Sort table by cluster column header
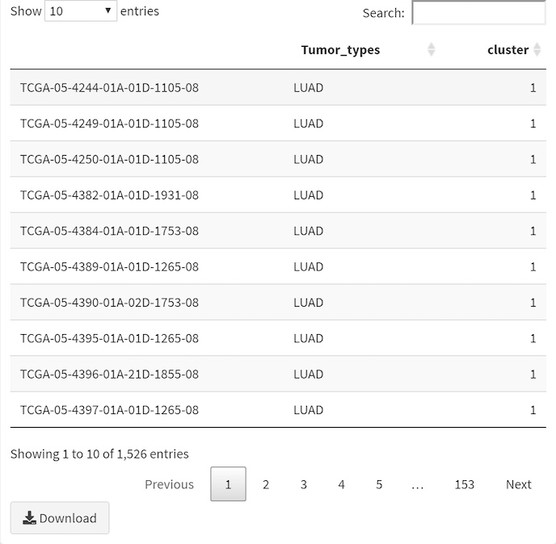This screenshot has height=544, width=556. point(508,50)
